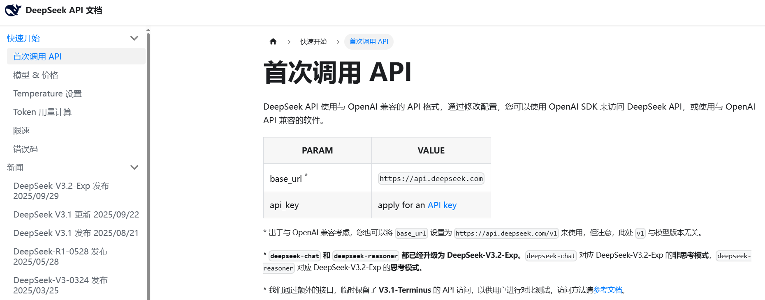Open 错误码 page in sidebar

point(25,149)
